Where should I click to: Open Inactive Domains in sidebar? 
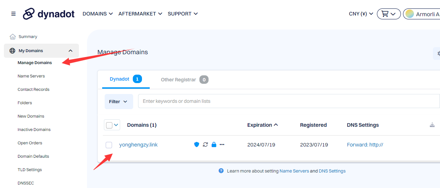click(x=34, y=130)
